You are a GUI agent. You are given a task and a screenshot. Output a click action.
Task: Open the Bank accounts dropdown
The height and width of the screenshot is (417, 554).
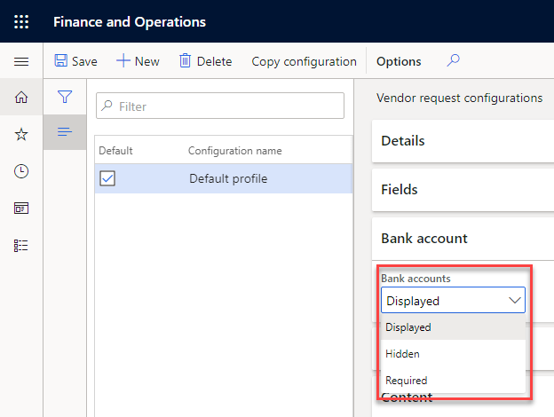pos(453,300)
